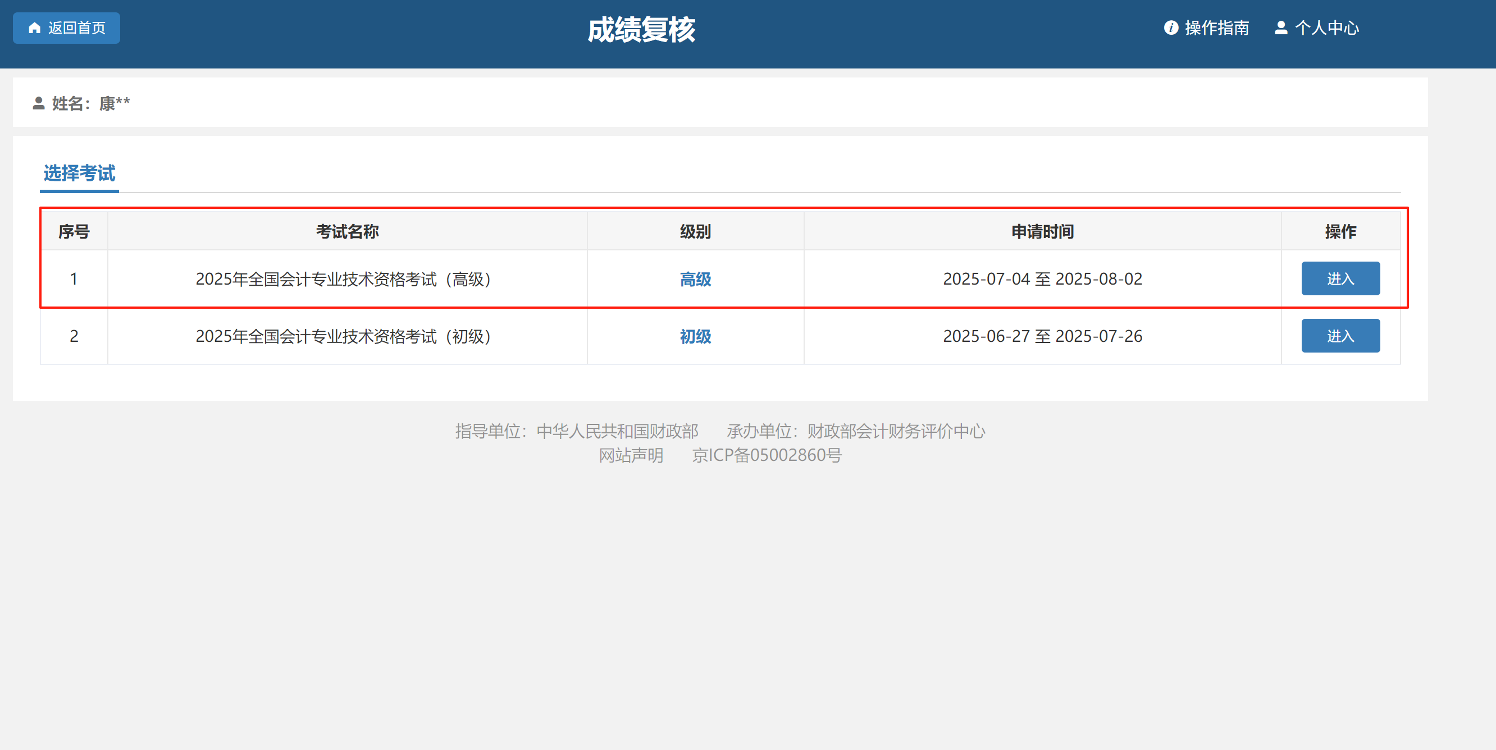Click the 级别 column header
The width and height of the screenshot is (1496, 750).
click(x=695, y=232)
